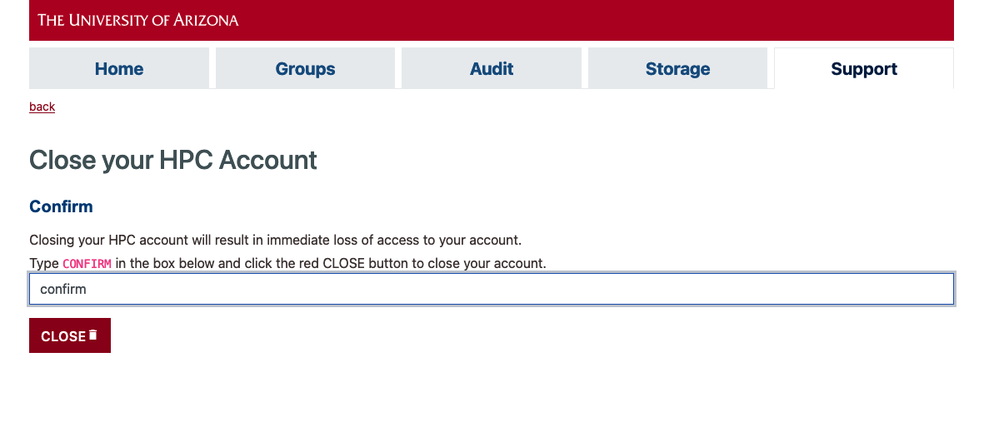Click the word Type before CONFIRM code
Image resolution: width=984 pixels, height=427 pixels.
tap(44, 263)
